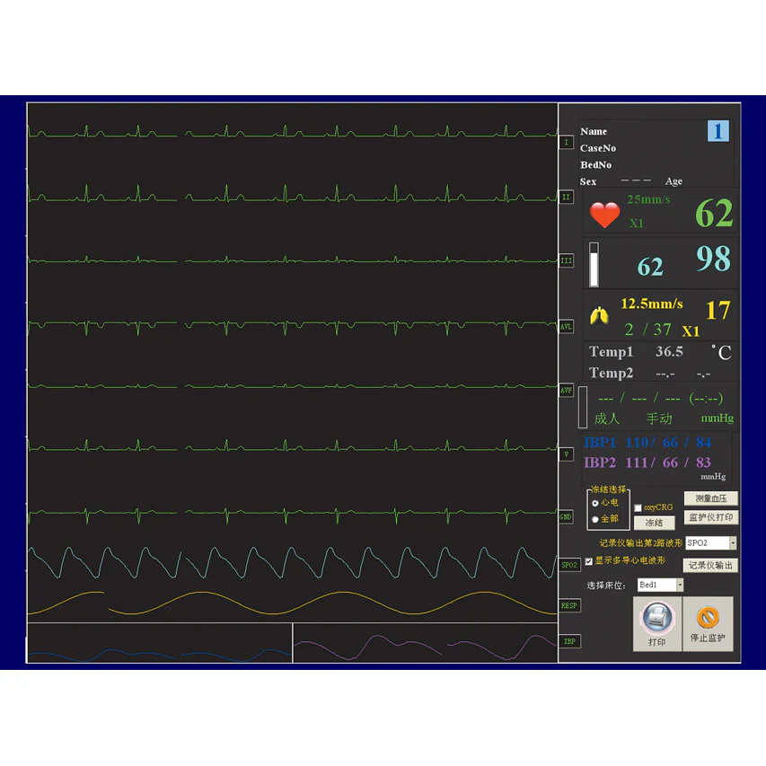This screenshot has width=766, height=766.
Task: Click the 手动 manual mode text
Action: coord(659,418)
